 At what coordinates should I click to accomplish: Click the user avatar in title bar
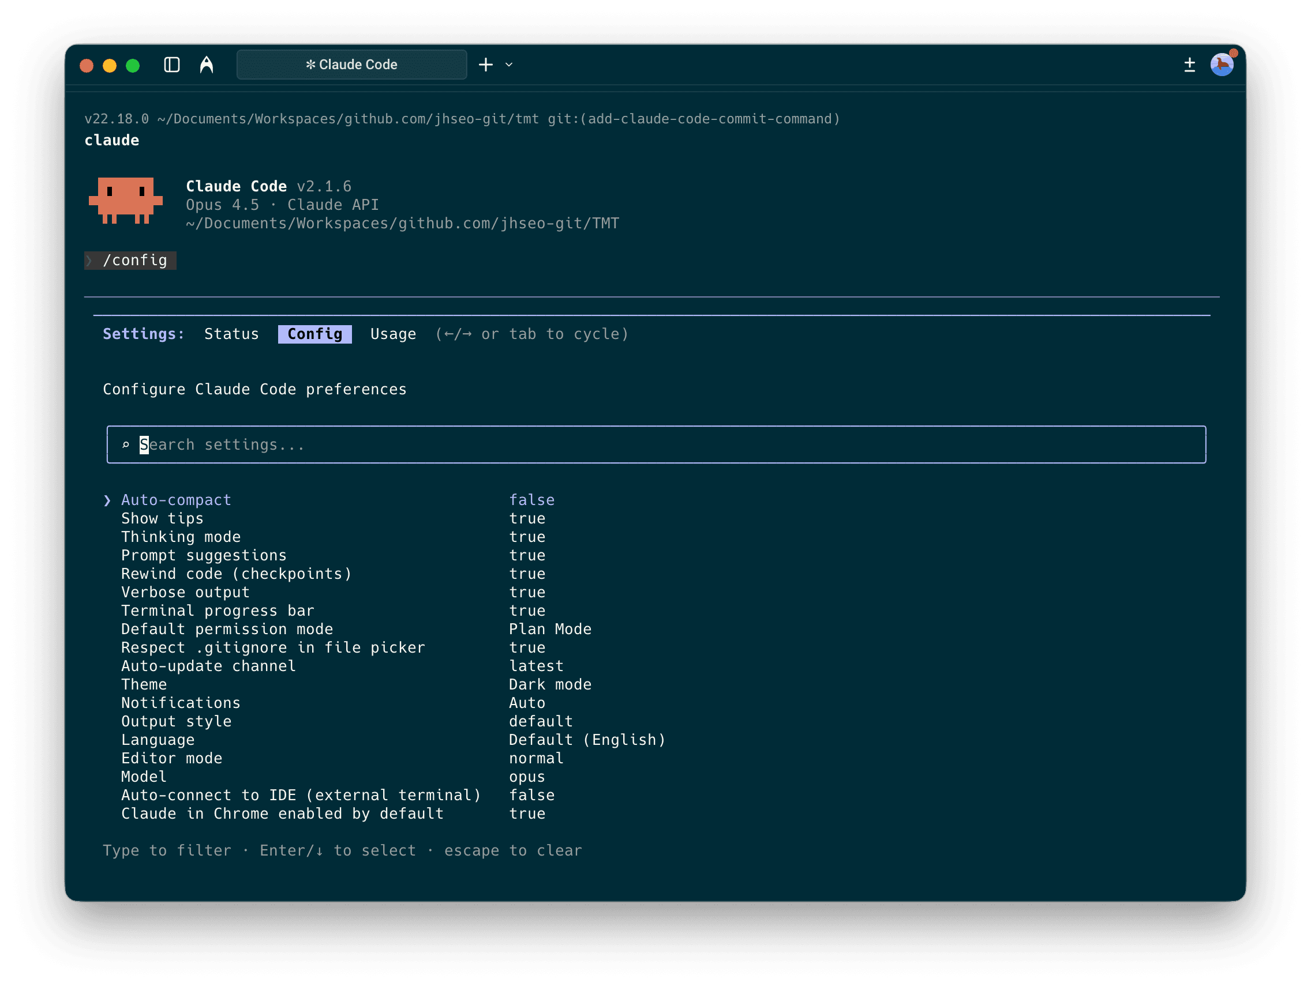(1222, 65)
